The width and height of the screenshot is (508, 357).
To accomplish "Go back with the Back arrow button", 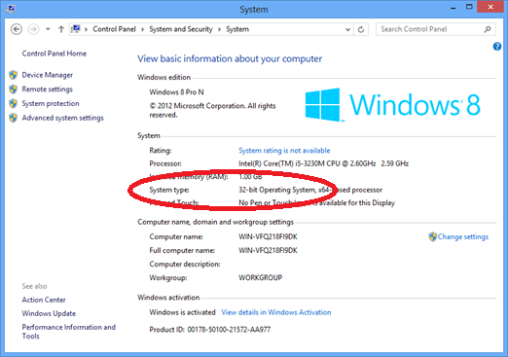I will point(17,29).
